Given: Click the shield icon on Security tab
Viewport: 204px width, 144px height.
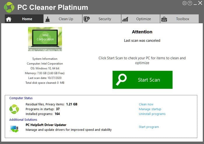Looking at the screenshot, I should [x=87, y=19].
